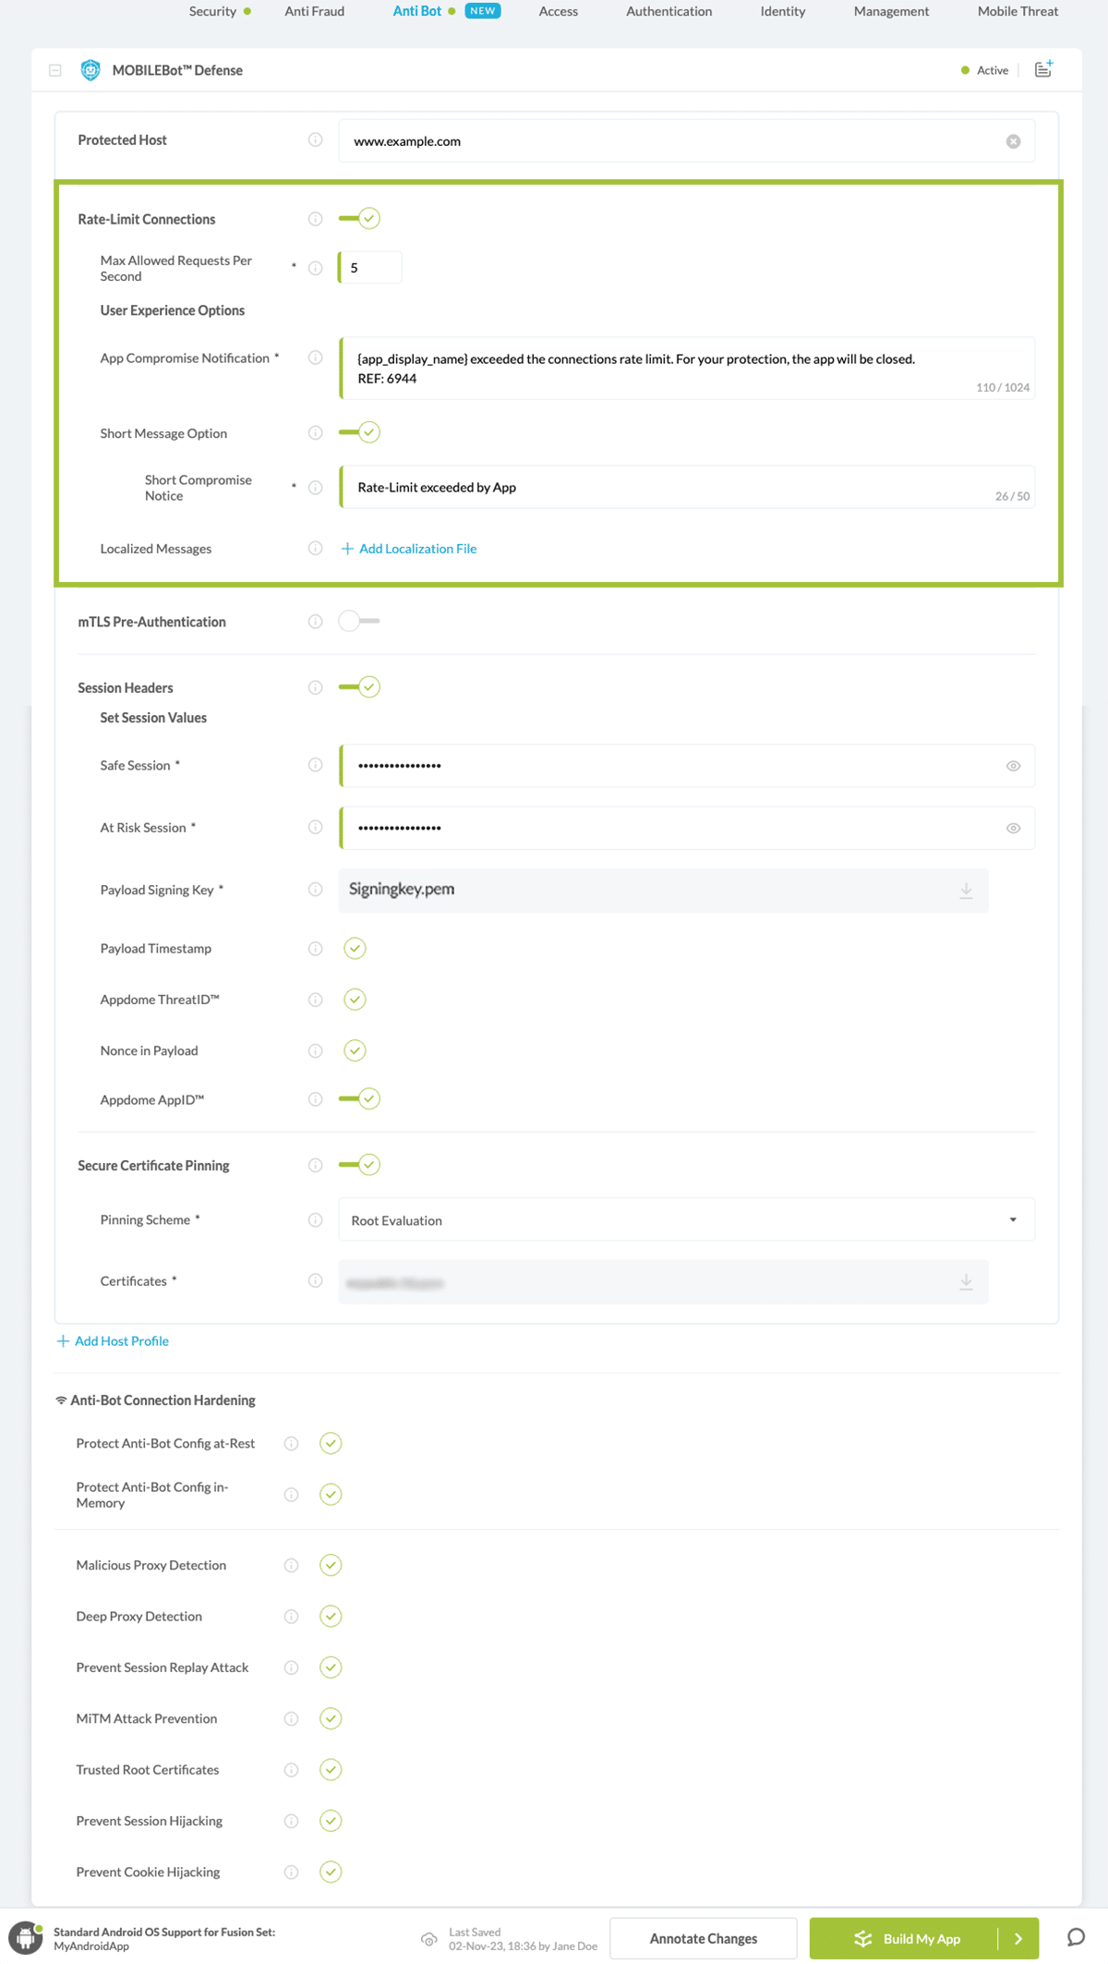Clear the Protected Host field with X icon

point(1013,141)
